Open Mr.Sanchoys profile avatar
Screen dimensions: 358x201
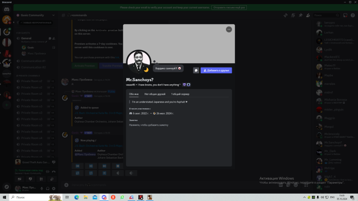[x=138, y=62]
